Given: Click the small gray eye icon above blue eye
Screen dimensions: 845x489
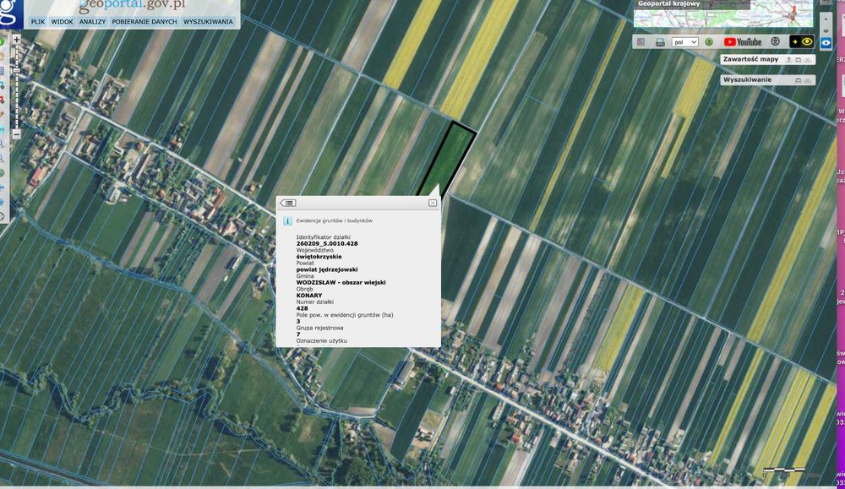Looking at the screenshot, I should [826, 31].
